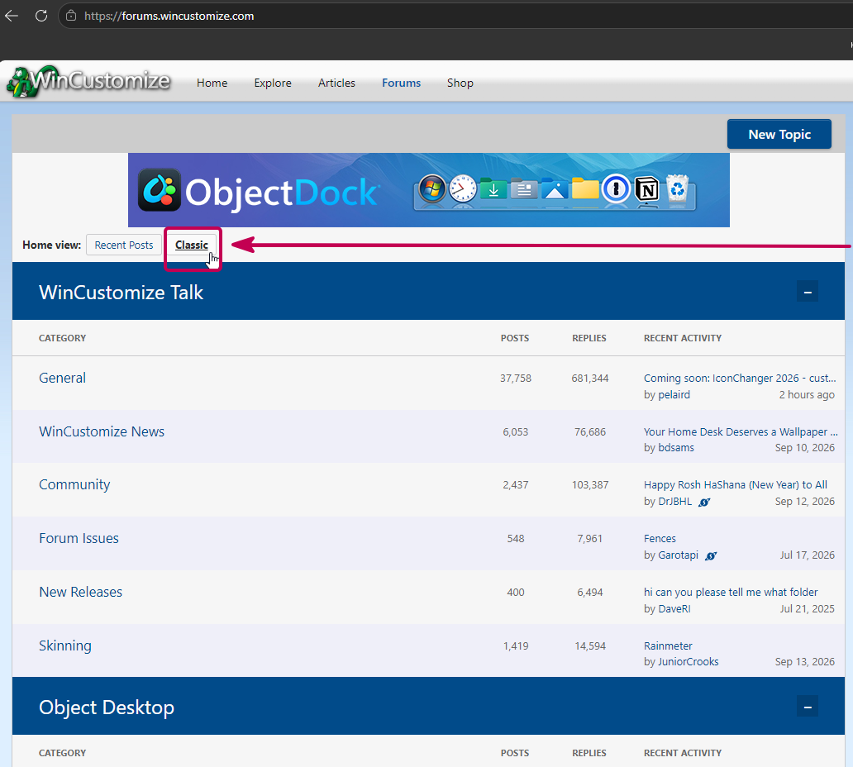Switch home view to Recent Posts

pos(123,245)
